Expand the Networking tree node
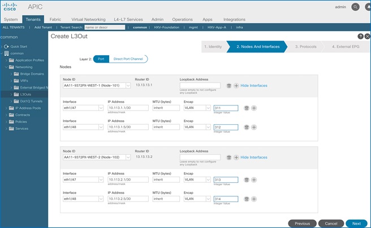371x228 pixels. point(6,67)
